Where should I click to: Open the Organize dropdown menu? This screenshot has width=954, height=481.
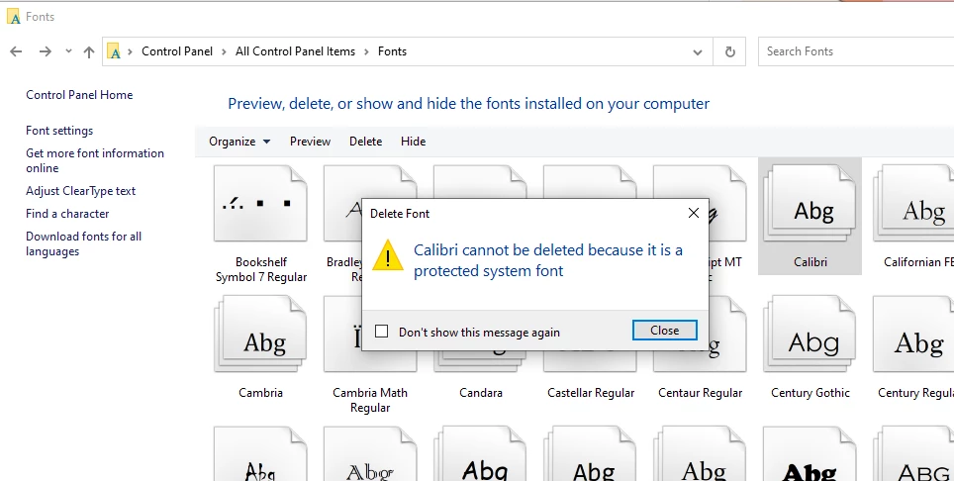tap(239, 142)
